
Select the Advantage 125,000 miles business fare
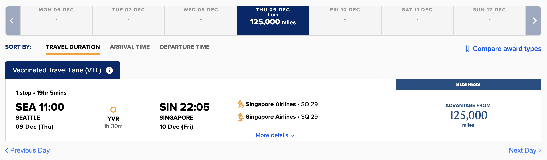468,115
